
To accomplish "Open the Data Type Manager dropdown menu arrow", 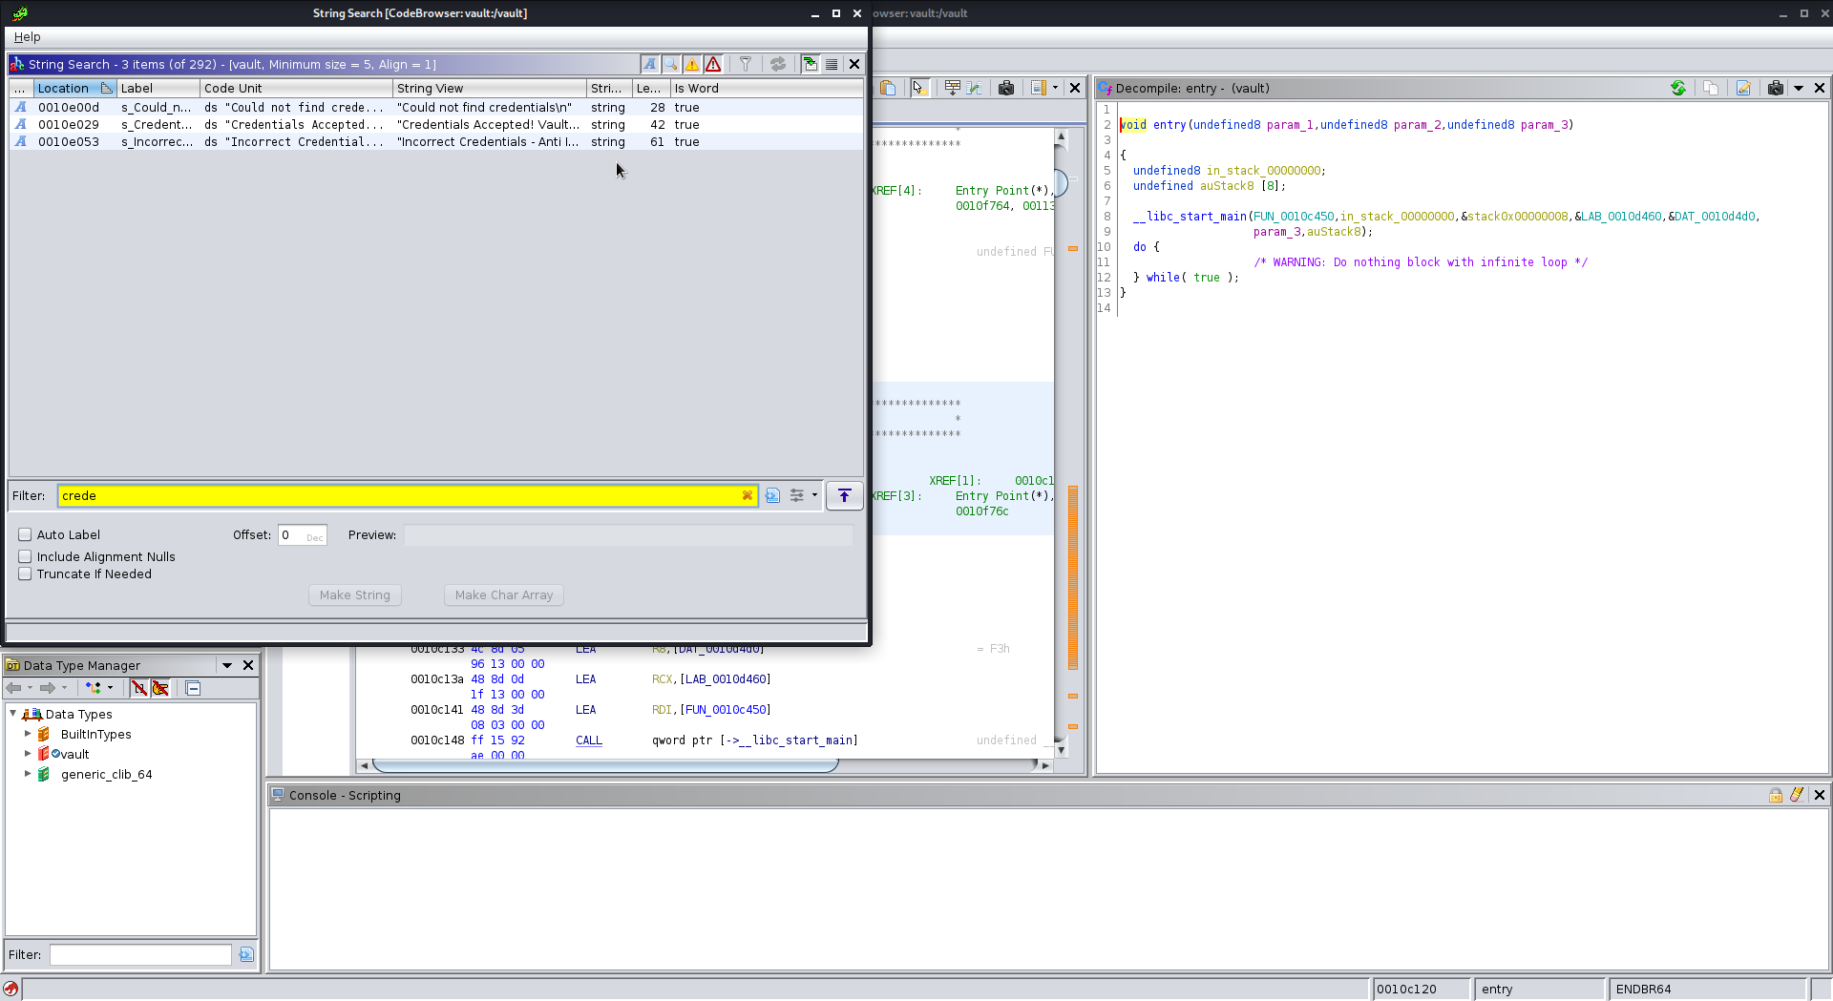I will (x=227, y=665).
